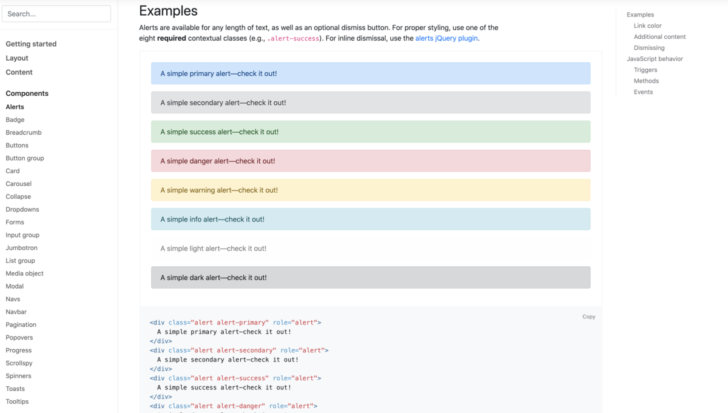Click the red danger alert box
Viewport: 728px width, 413px height.
coord(371,161)
